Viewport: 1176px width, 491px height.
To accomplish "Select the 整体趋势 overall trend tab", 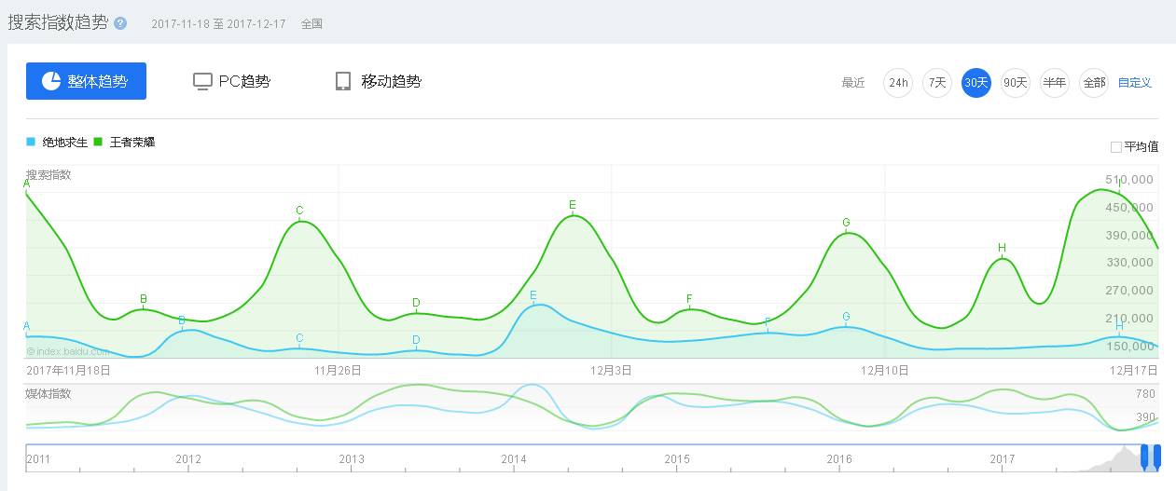I will [86, 81].
